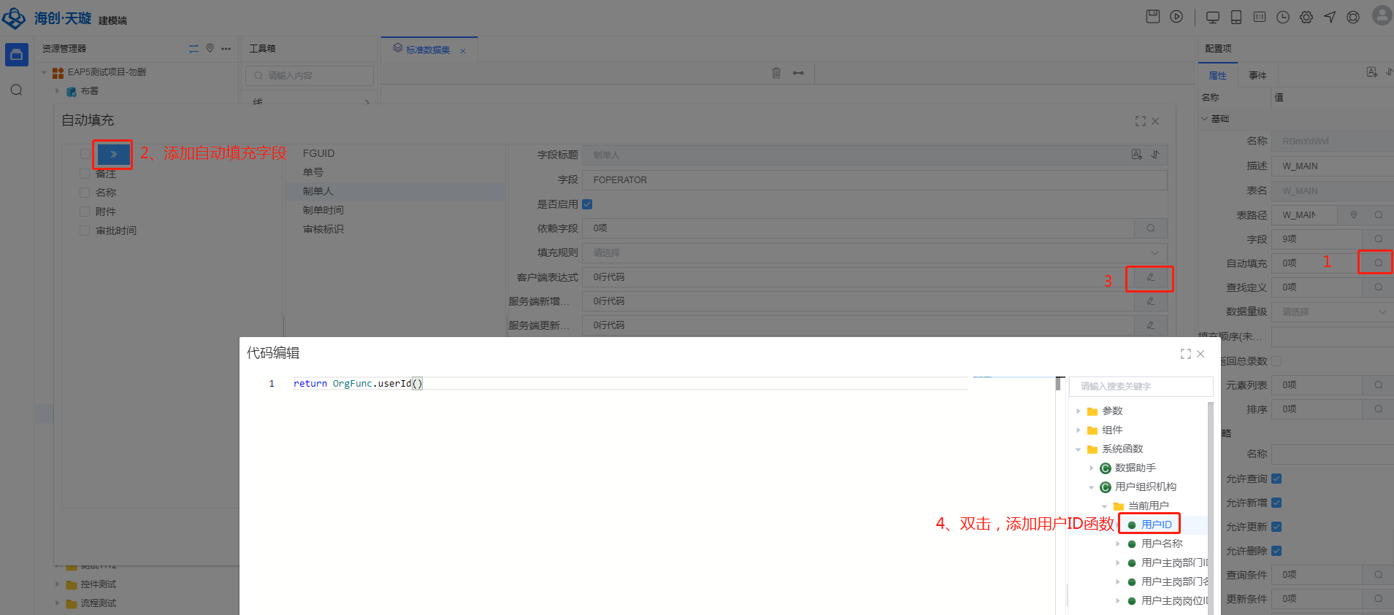Viewport: 1394px width, 615px height.
Task: Expand the 参数 folder in function tree
Action: [x=1079, y=411]
